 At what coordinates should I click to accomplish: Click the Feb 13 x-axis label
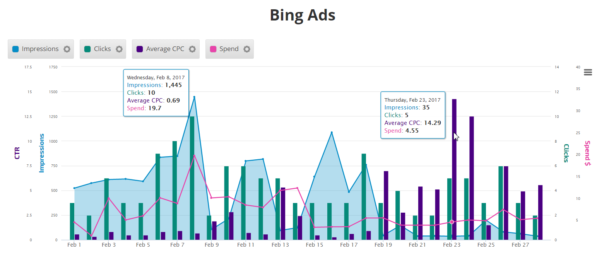[280, 245]
